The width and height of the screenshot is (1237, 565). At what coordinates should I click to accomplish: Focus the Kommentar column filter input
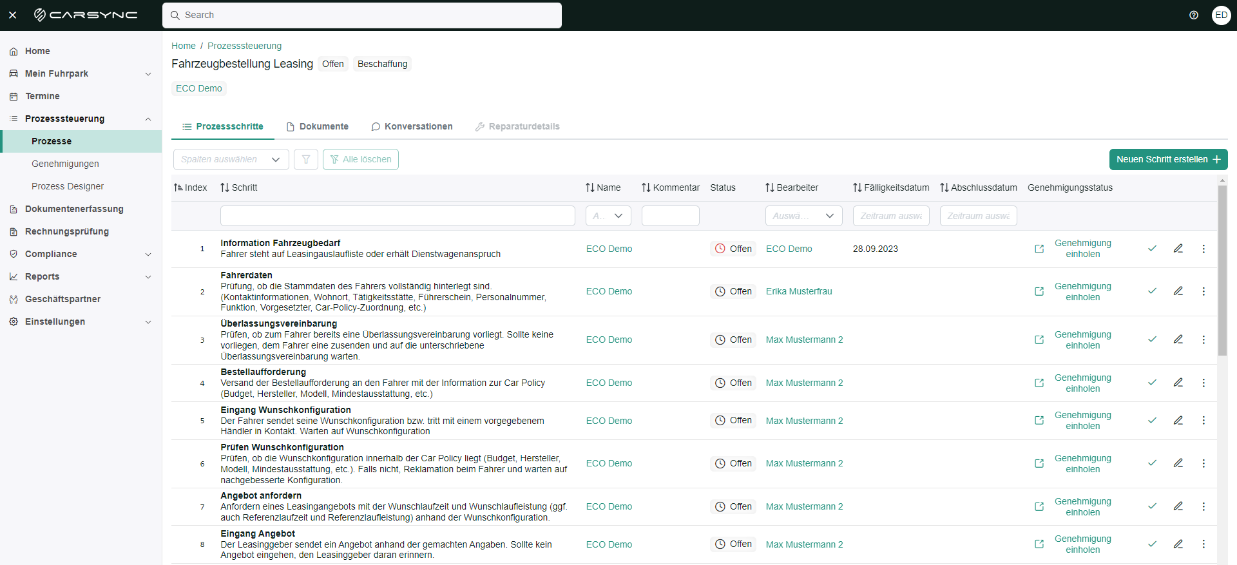coord(671,216)
